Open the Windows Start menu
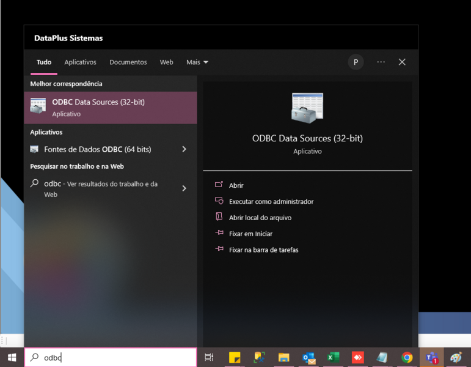The image size is (471, 367). 12,357
